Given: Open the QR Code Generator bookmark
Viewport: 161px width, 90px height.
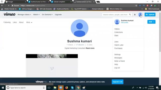Looking at the screenshot, I should point(44,9).
